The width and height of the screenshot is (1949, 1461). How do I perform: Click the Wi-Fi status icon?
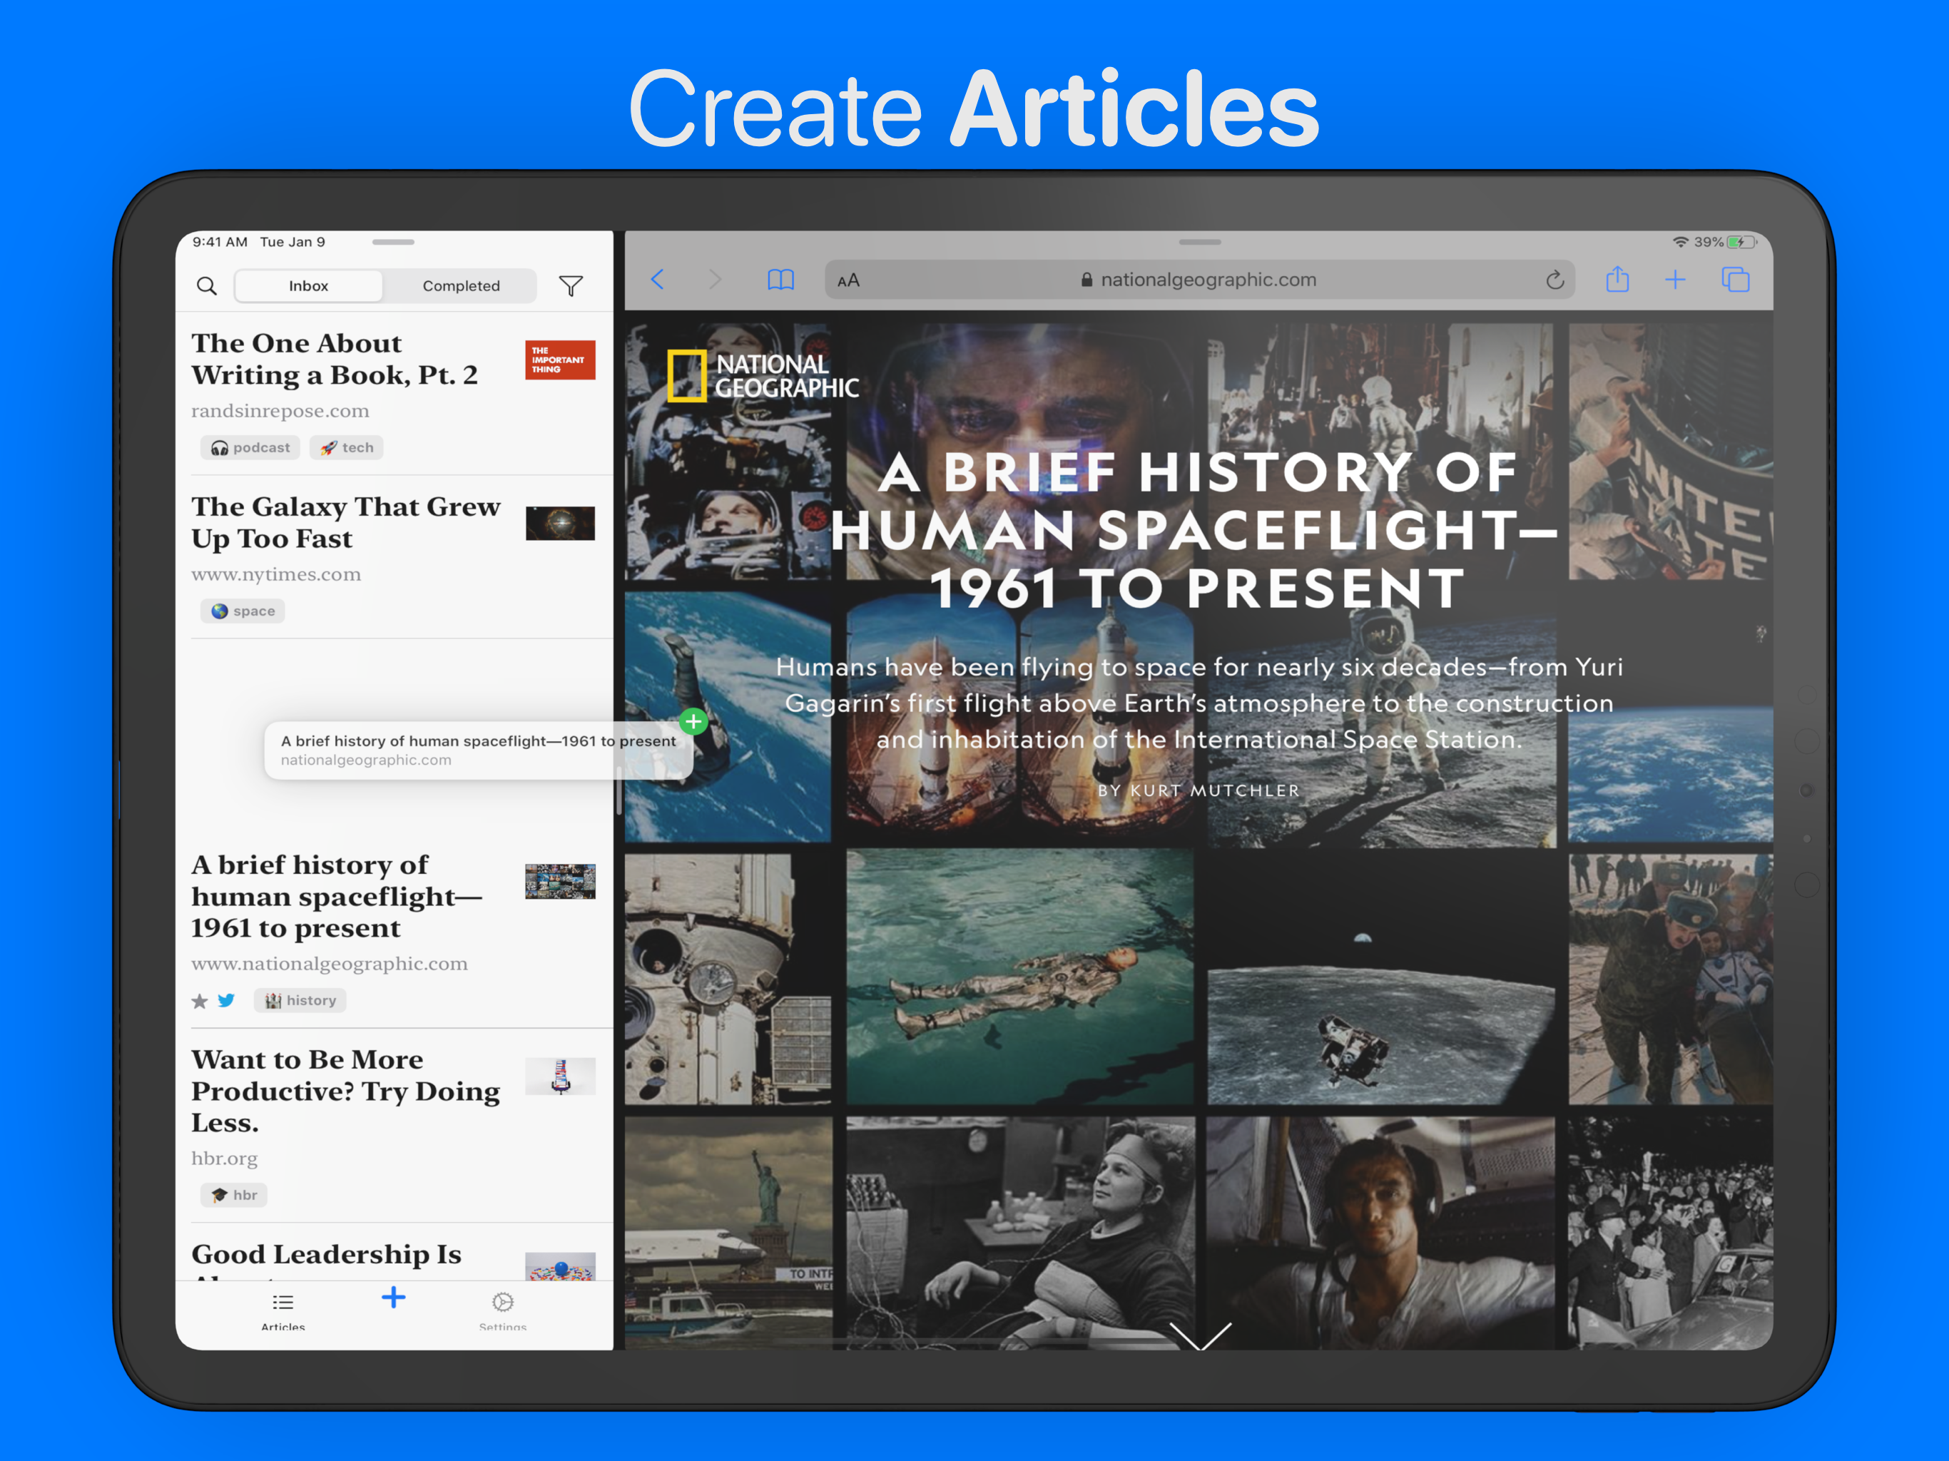pos(1680,241)
